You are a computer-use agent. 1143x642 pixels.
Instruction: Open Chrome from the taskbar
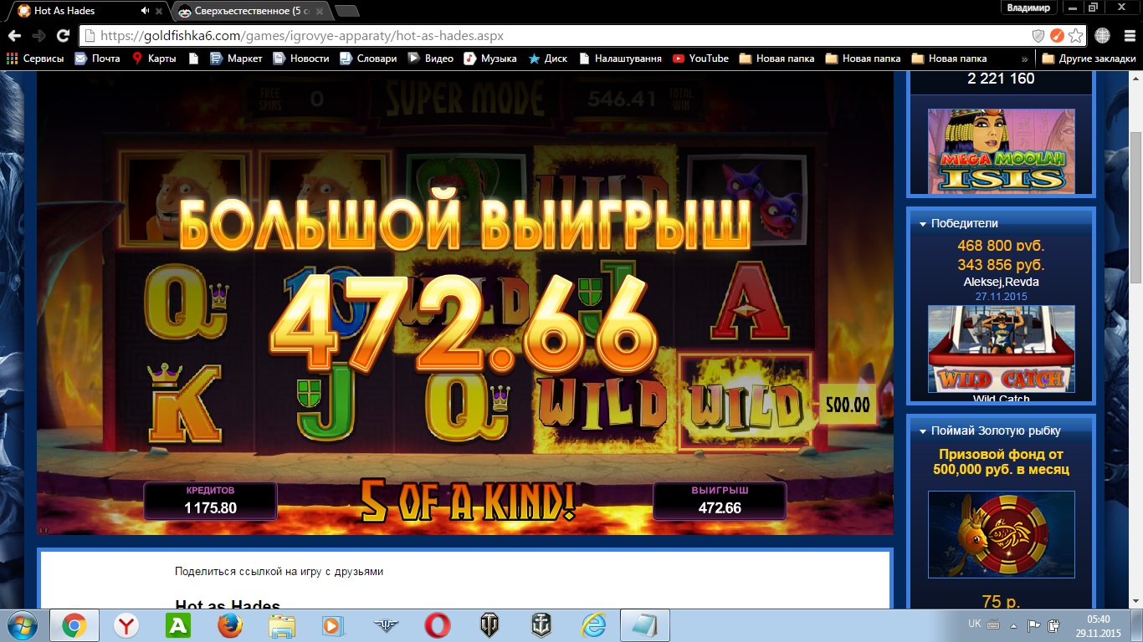pyautogui.click(x=74, y=625)
